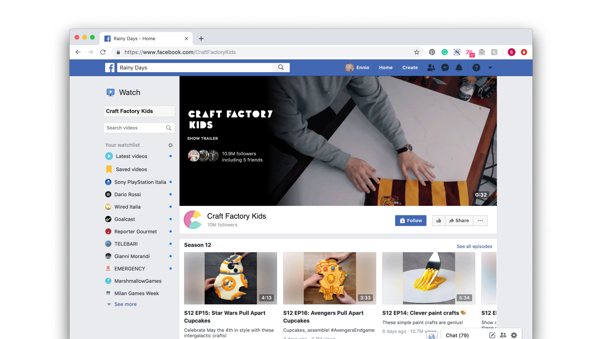Viewport: 604px width, 339px height.
Task: Open the Friend Requests icon
Action: pos(431,67)
